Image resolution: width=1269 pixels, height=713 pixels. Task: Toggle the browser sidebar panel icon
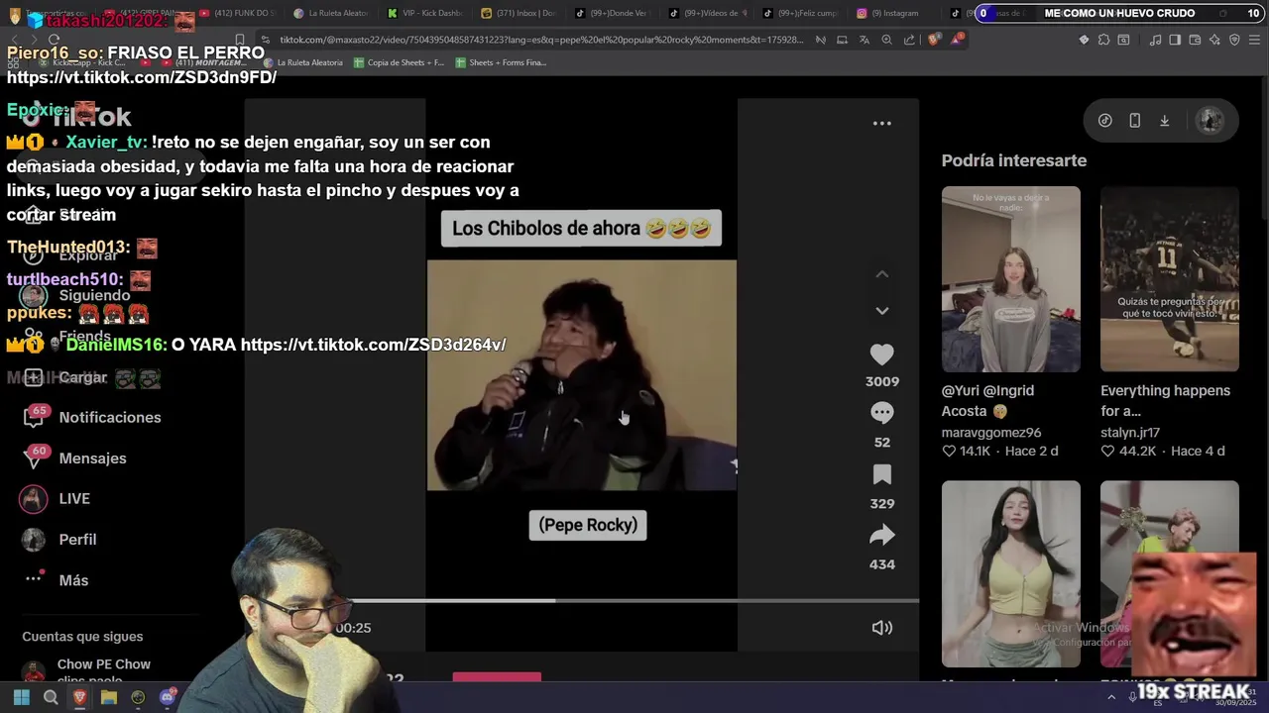tap(1175, 40)
